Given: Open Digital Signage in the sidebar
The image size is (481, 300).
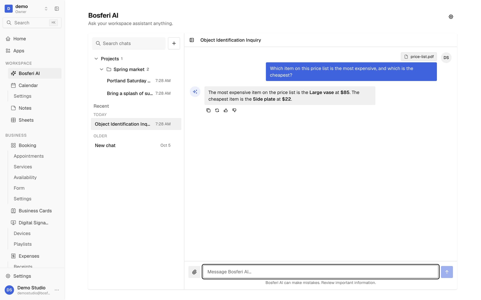Looking at the screenshot, I should (x=35, y=223).
